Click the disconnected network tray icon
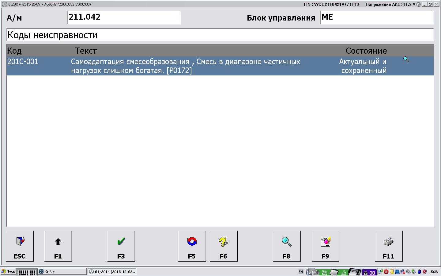The height and width of the screenshot is (276, 441). [x=403, y=272]
